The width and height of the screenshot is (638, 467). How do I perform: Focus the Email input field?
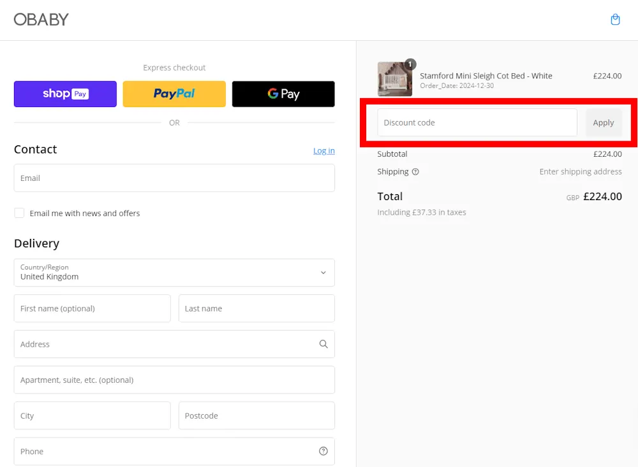pos(174,178)
